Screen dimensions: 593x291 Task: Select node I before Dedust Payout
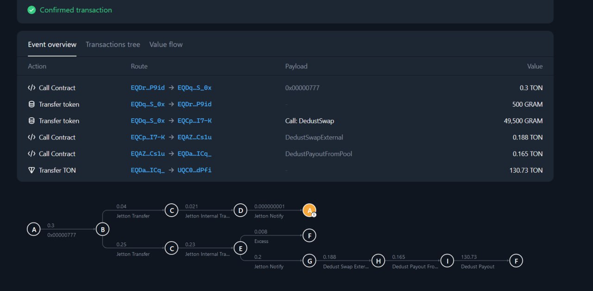(x=447, y=261)
